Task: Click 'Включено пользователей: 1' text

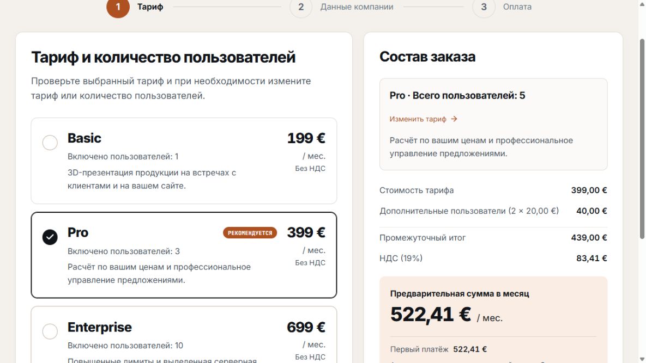Action: click(x=123, y=157)
